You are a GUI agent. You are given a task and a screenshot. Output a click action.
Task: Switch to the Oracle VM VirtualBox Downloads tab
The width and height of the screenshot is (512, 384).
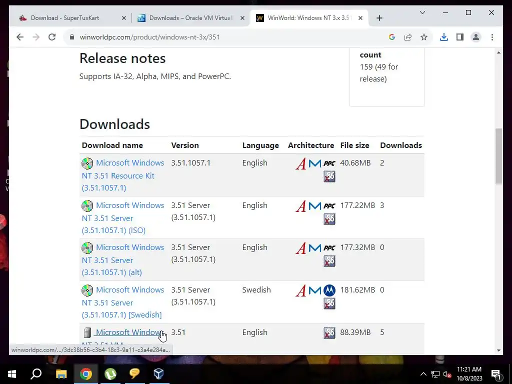coord(191,18)
